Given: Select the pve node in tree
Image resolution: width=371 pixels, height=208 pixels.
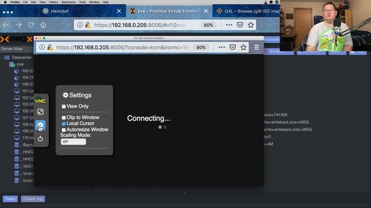Looking at the screenshot, I should pyautogui.click(x=20, y=64).
